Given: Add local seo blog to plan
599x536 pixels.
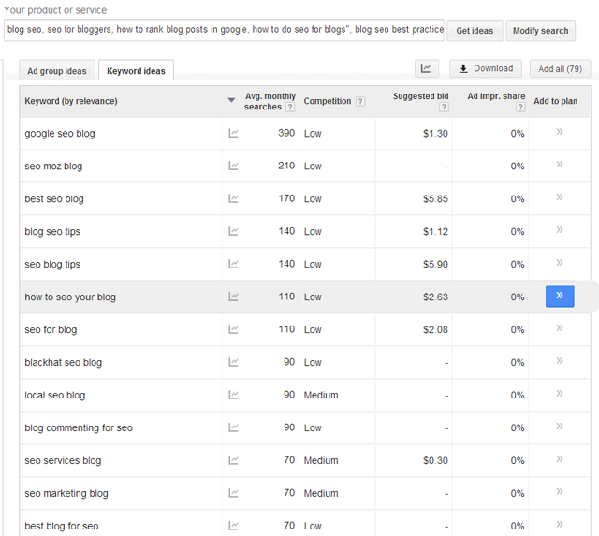Looking at the screenshot, I should pyautogui.click(x=560, y=393).
